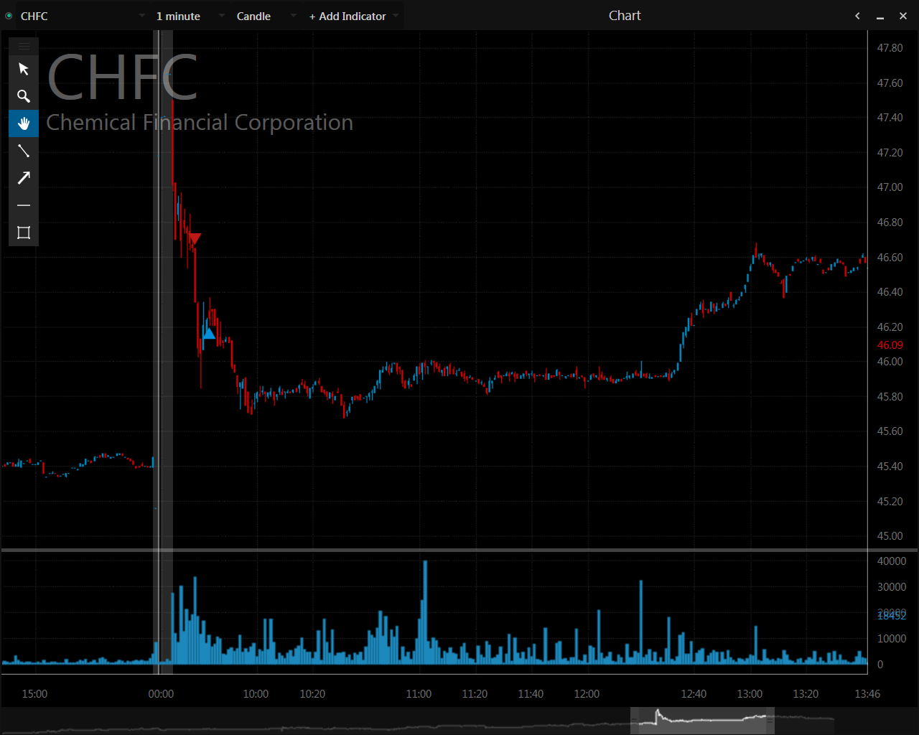
Task: Click the red down-triangle sell marker
Action: (x=195, y=239)
